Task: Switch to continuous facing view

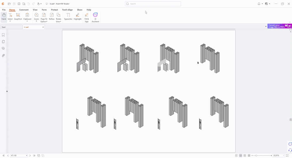Action: click(x=249, y=156)
